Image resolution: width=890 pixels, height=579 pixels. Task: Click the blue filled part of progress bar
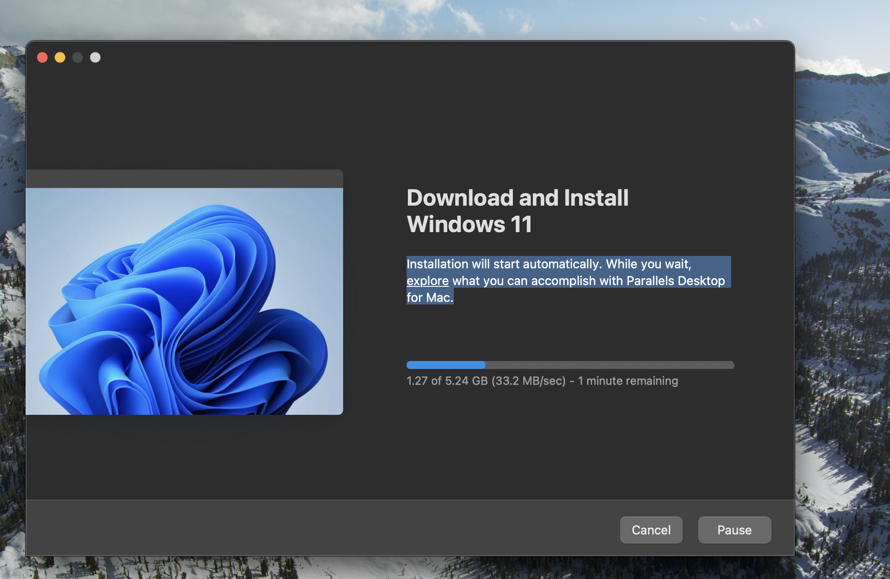point(445,365)
